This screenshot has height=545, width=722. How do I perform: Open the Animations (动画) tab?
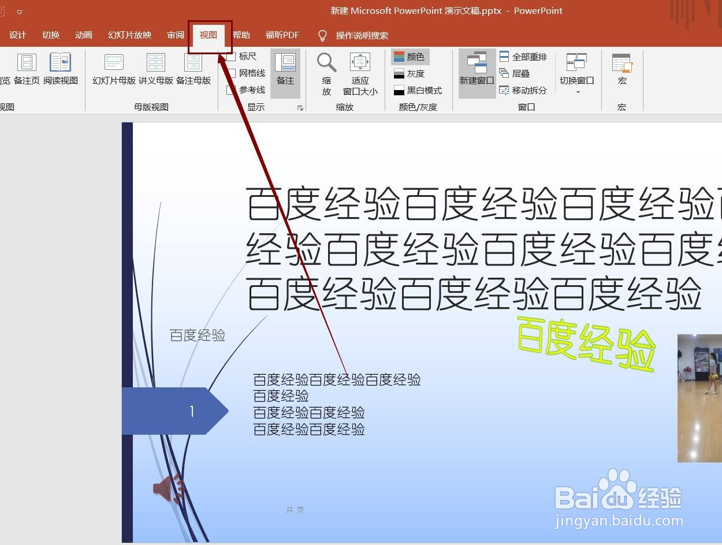[84, 35]
